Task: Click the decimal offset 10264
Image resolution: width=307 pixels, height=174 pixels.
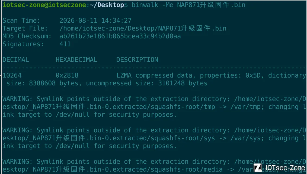Action: coord(12,75)
